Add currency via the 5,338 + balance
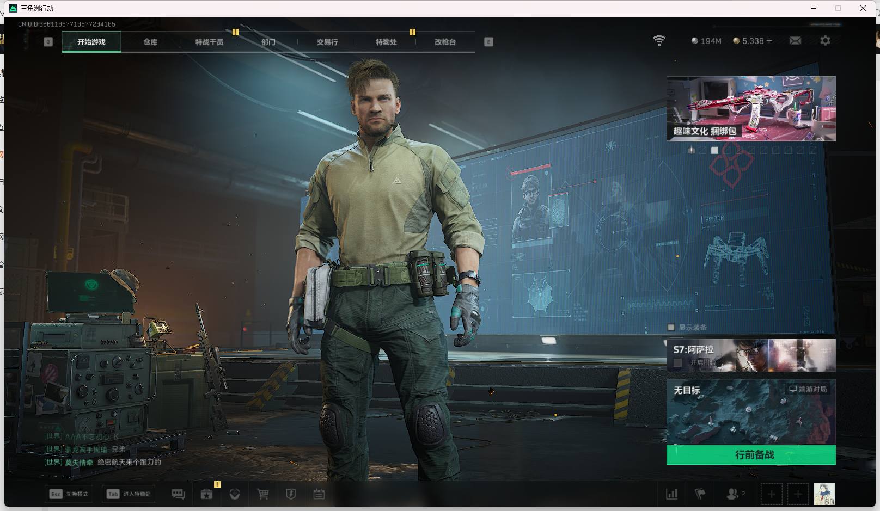 (x=753, y=41)
